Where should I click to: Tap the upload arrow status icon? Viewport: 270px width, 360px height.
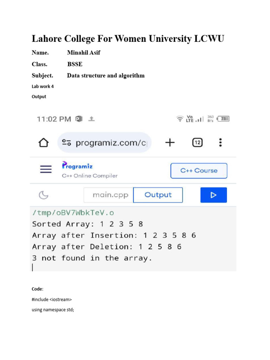91,119
